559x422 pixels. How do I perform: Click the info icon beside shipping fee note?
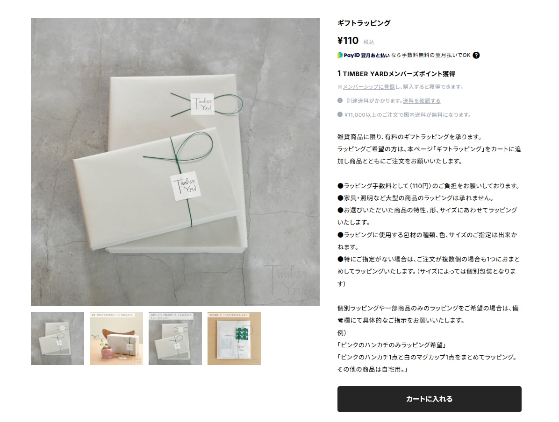tap(340, 101)
